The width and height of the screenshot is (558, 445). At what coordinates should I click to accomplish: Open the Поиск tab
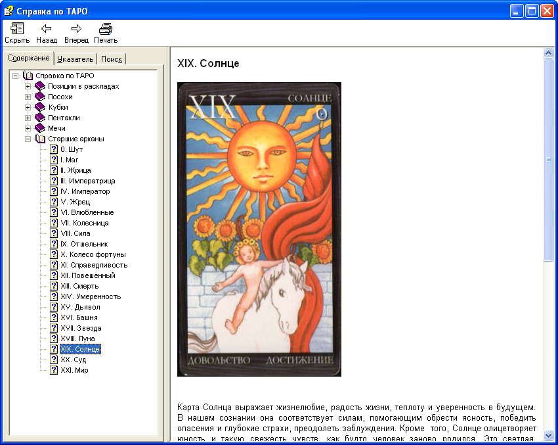[x=112, y=59]
